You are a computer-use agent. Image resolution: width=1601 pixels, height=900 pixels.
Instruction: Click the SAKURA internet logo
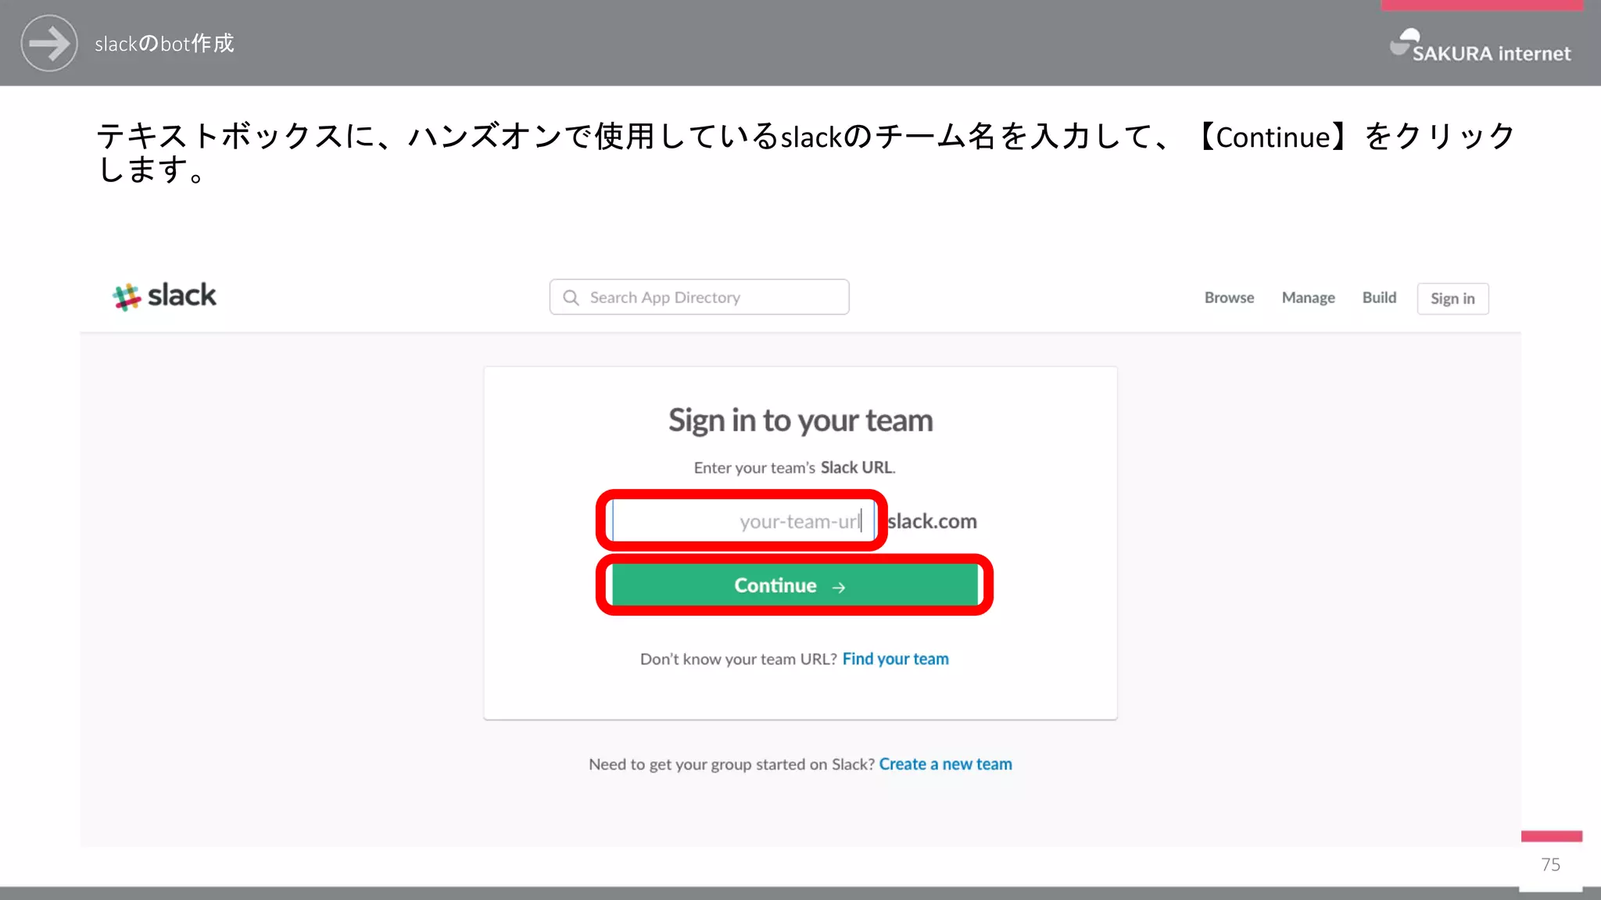1480,46
